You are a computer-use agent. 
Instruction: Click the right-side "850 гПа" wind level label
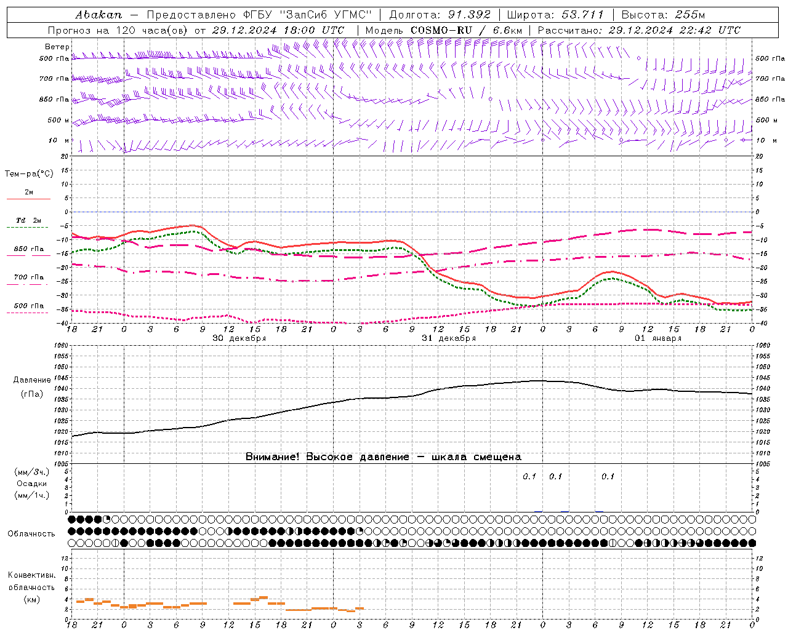770,99
